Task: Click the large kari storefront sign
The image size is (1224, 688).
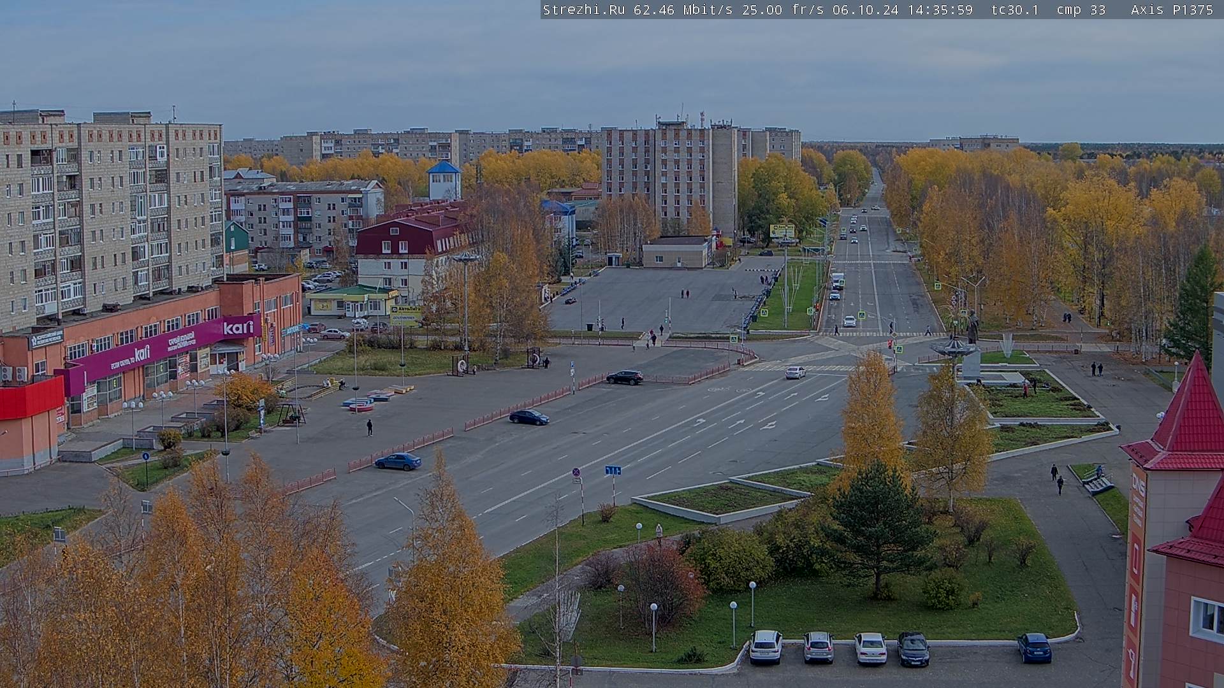Action: pos(238,328)
